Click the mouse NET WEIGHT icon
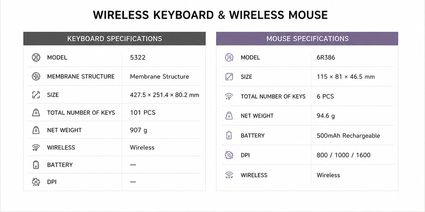The height and width of the screenshot is (212, 425). click(x=229, y=116)
